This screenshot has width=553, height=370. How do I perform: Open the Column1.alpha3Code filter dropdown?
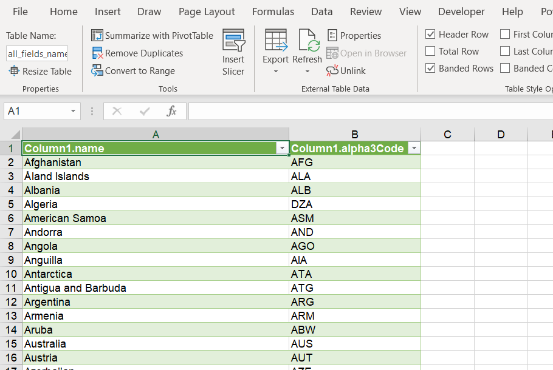(414, 148)
